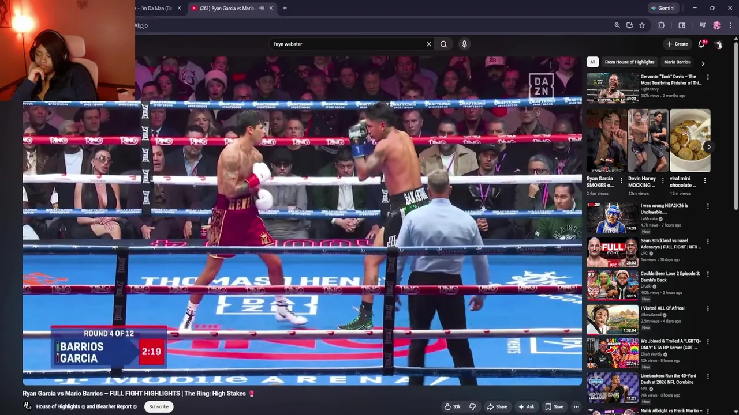Viewport: 739px width, 415px height.
Task: Open options for Gervonta Tank Davis video
Action: tap(708, 77)
